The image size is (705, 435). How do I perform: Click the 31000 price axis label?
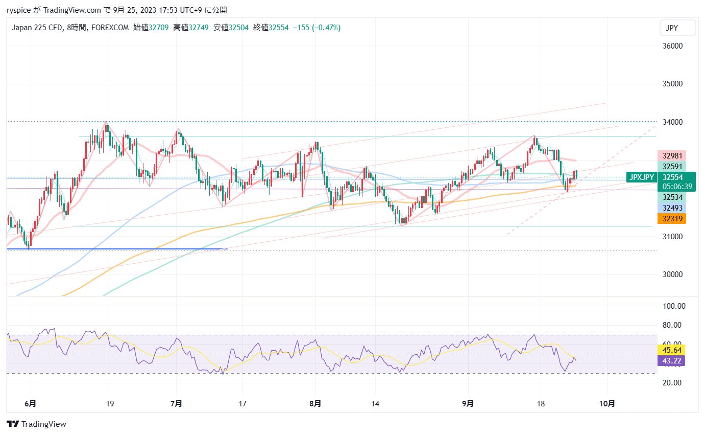673,236
